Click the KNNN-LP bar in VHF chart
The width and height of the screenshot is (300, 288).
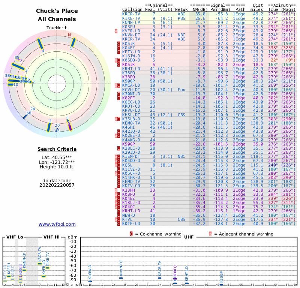(24, 270)
